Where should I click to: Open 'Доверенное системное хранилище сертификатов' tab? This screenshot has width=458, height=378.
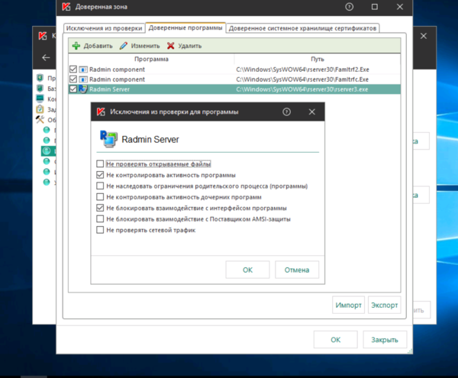pos(302,28)
